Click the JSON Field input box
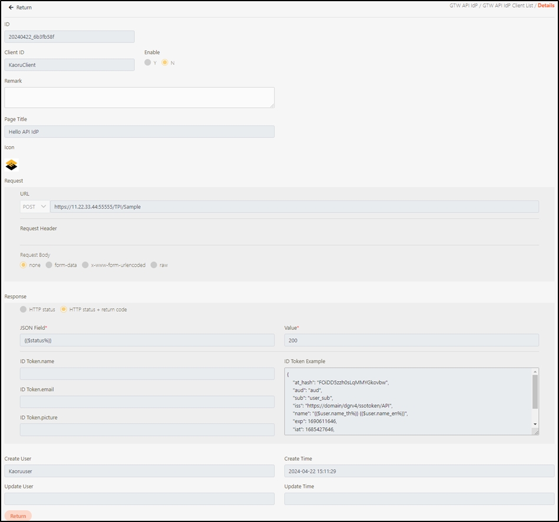Screen dimensions: 559x522 click(x=147, y=341)
